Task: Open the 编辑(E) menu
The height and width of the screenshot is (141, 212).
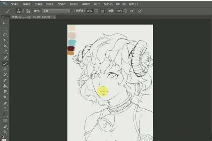Action: 27,4
